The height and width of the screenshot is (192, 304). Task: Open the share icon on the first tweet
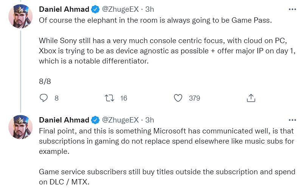(251, 98)
